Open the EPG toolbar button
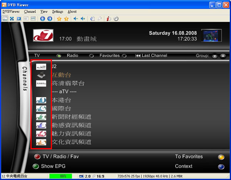 coord(32,18)
